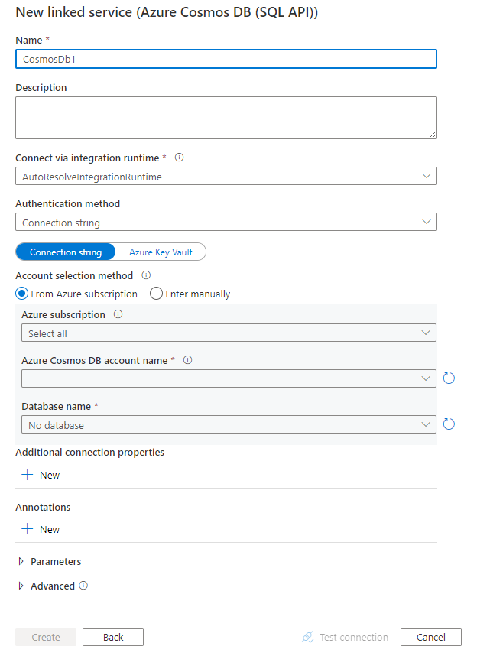Click info icon next to Advanced

pyautogui.click(x=84, y=586)
